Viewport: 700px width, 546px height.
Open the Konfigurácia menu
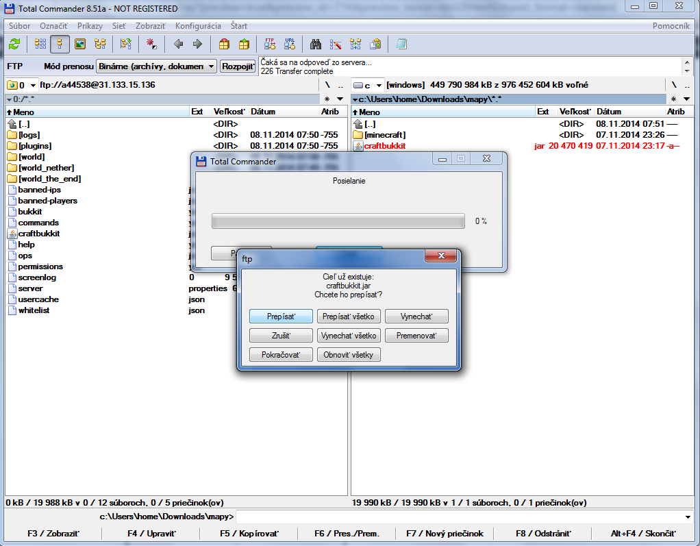point(198,26)
